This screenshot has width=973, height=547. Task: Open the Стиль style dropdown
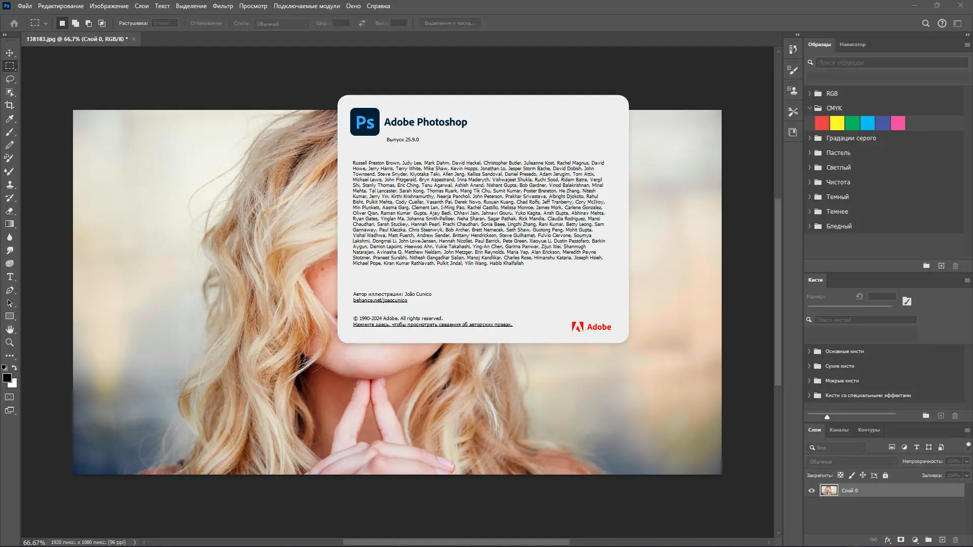(x=282, y=23)
